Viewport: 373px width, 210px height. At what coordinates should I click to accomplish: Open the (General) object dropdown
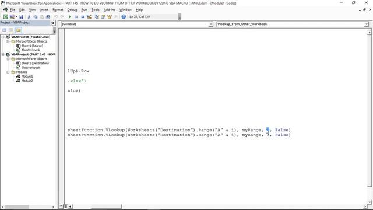[x=210, y=24]
